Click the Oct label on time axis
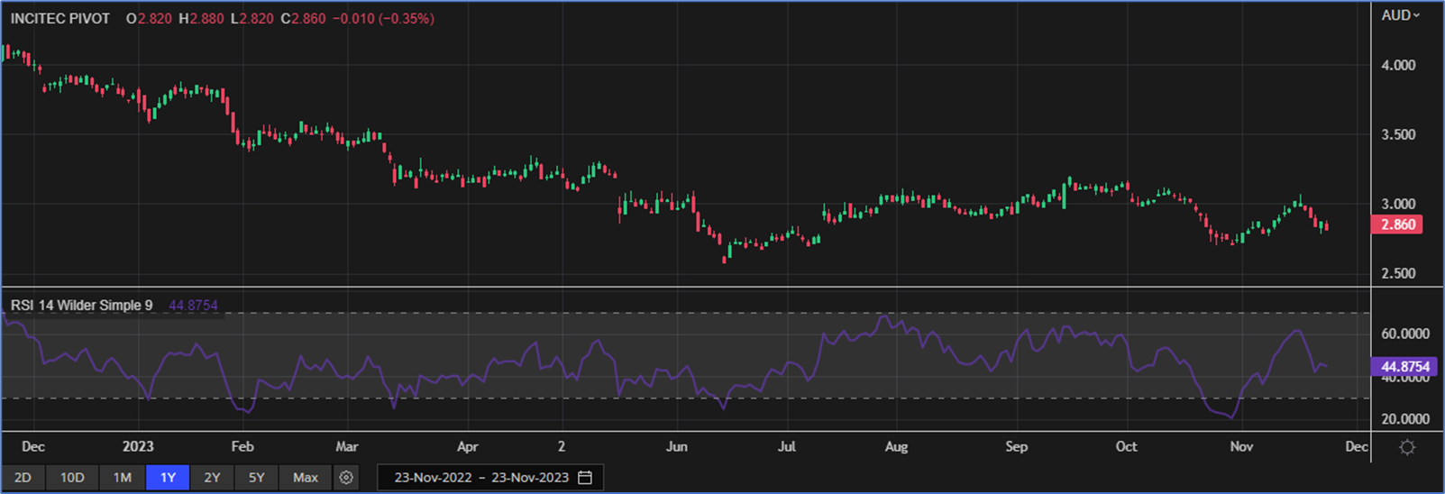 tap(1126, 446)
